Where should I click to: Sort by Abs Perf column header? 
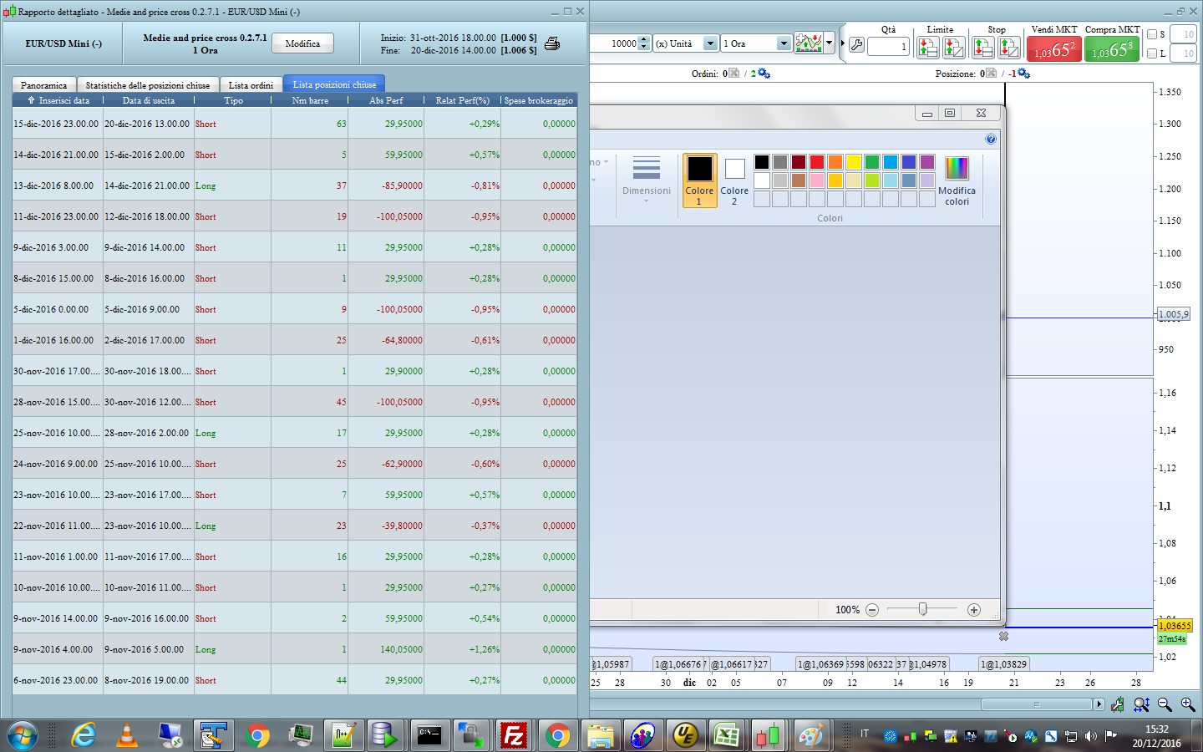[386, 100]
